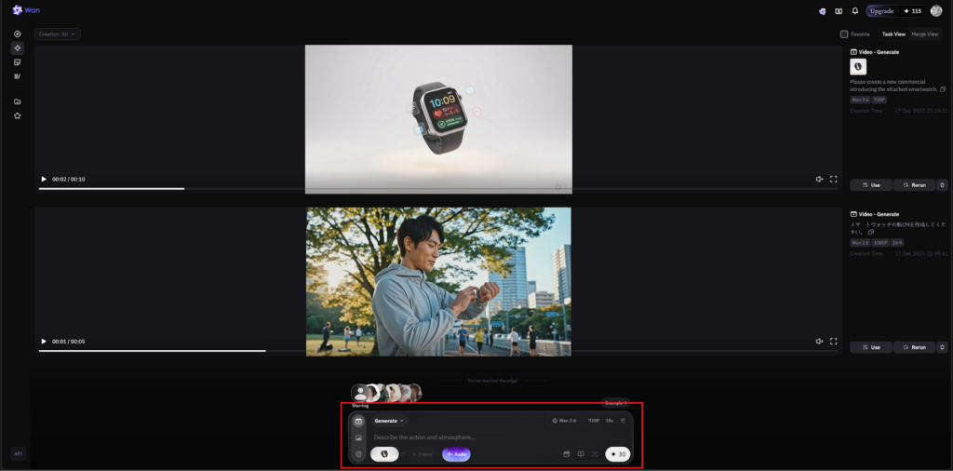Open the prompt library book icon

[x=581, y=454]
